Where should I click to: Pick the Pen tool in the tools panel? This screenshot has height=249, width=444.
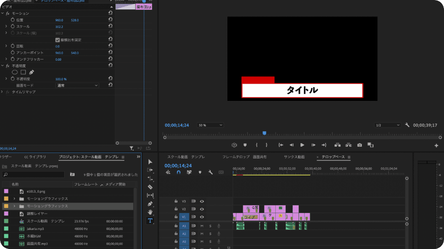click(x=150, y=204)
